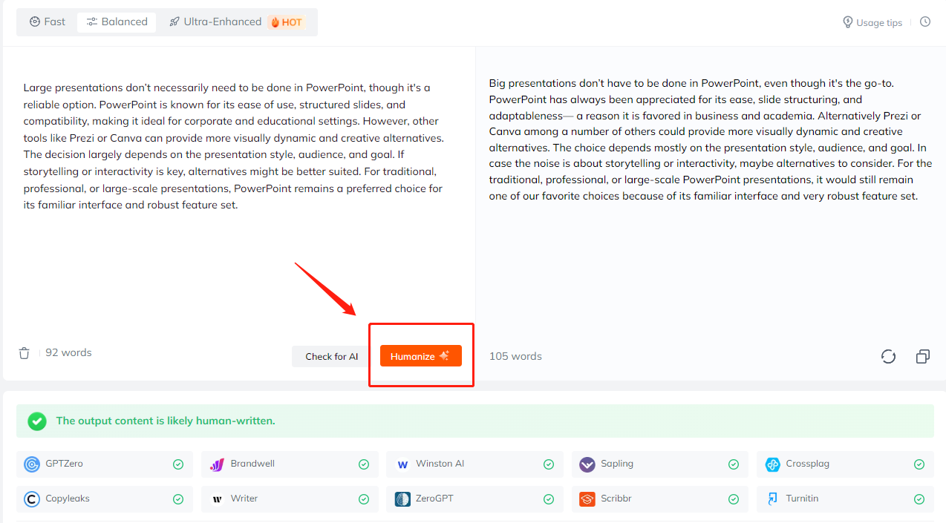The height and width of the screenshot is (523, 946).
Task: Switch to Balanced mode
Action: click(117, 22)
